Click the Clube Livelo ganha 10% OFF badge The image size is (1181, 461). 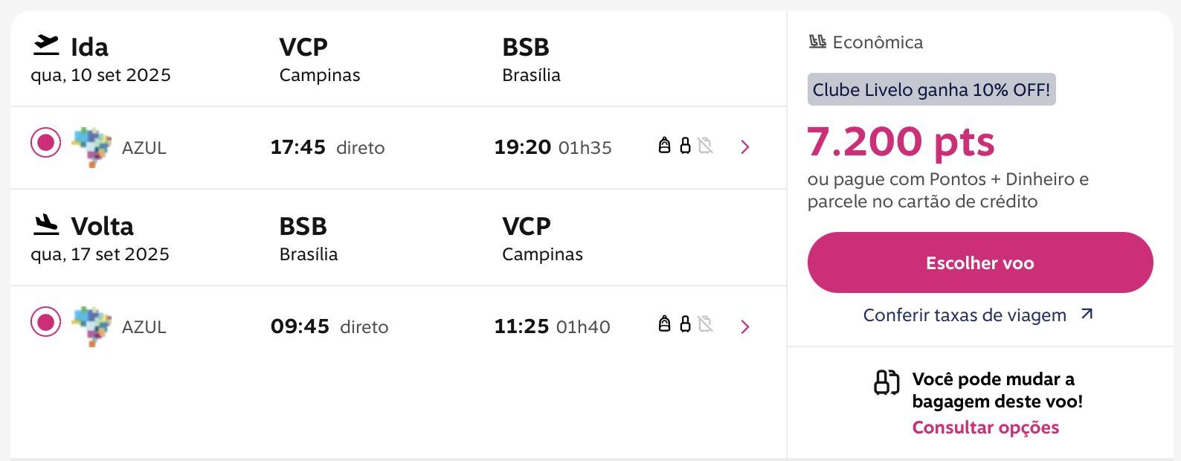point(931,90)
